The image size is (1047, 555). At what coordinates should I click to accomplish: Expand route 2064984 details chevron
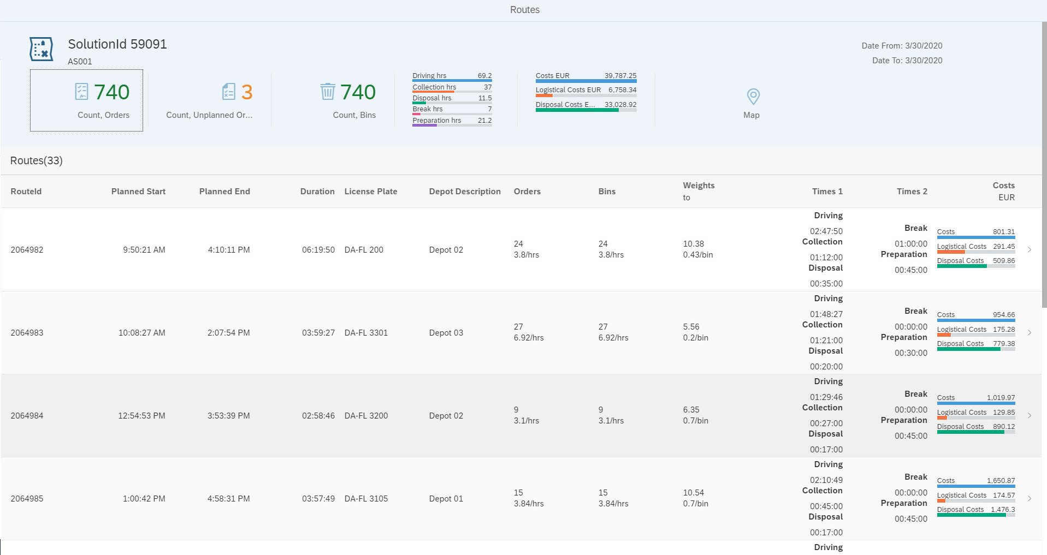[x=1030, y=415]
